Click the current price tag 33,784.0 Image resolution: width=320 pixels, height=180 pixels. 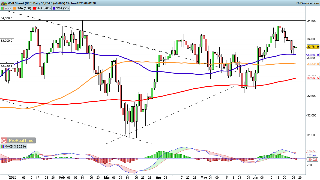point(313,47)
